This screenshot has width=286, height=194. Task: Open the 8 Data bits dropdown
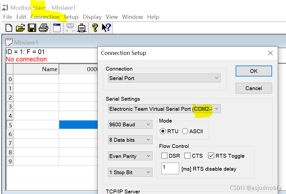click(x=130, y=140)
